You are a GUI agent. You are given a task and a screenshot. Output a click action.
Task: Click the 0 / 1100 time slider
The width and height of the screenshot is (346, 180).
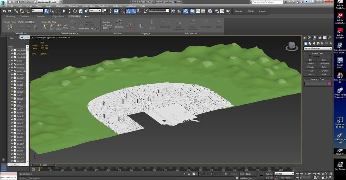click(44, 165)
